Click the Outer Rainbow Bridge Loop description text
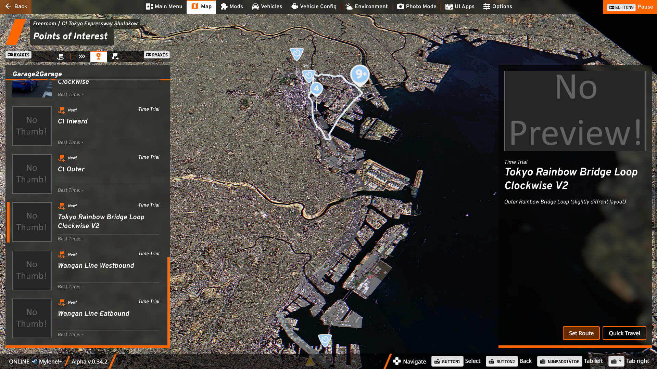Image resolution: width=657 pixels, height=369 pixels. (565, 202)
